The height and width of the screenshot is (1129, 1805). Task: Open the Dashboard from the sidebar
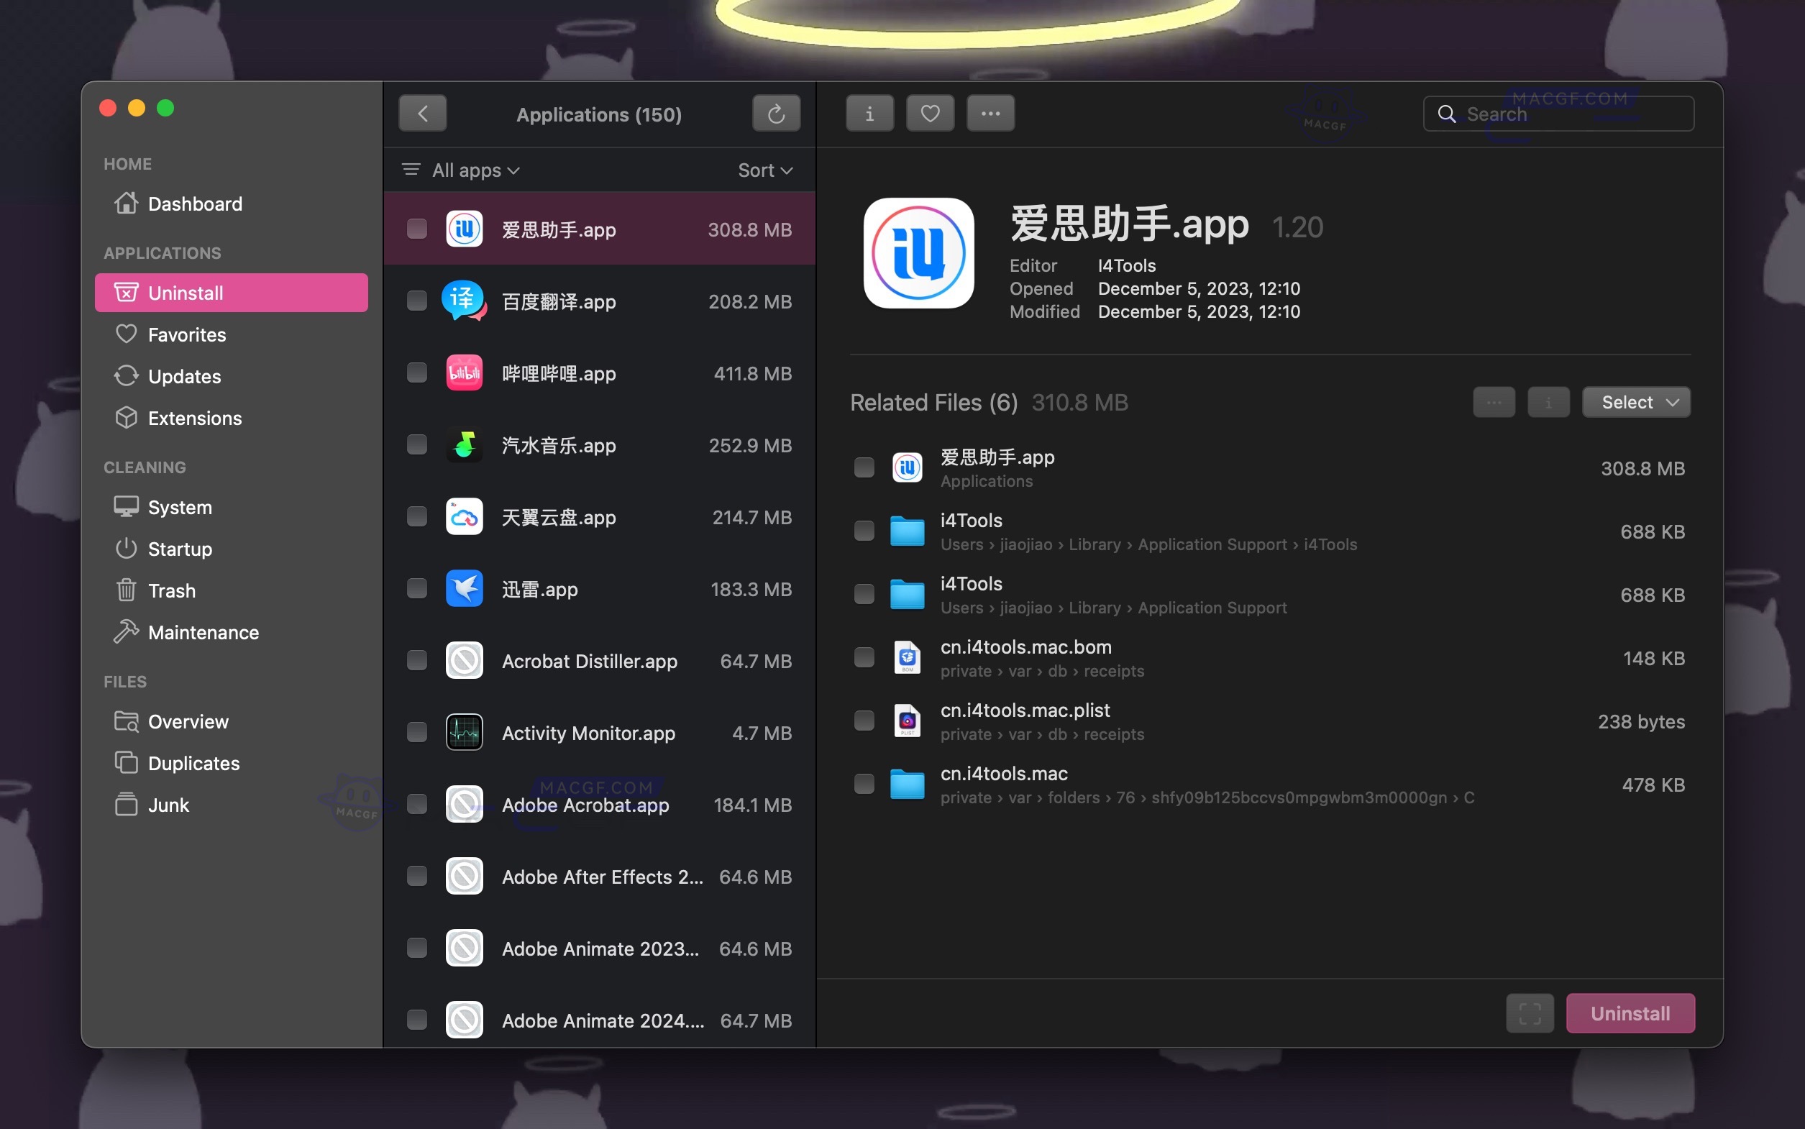(195, 203)
